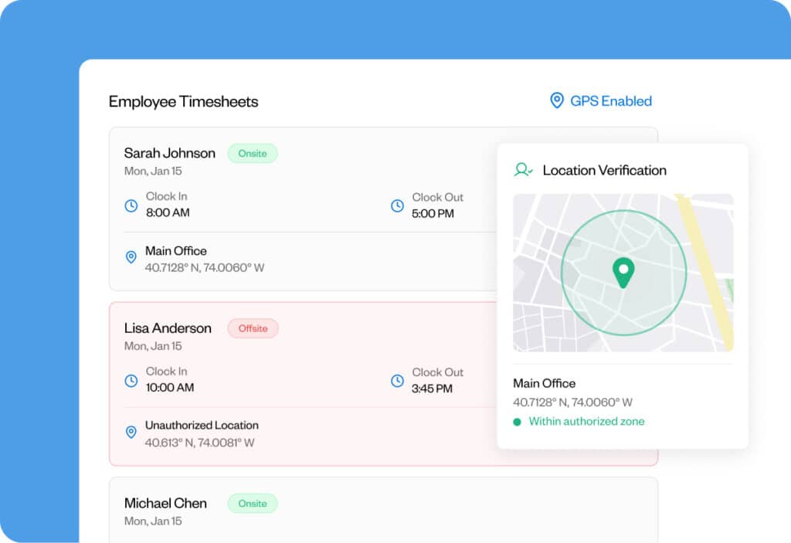Click the green map marker pin

623,273
